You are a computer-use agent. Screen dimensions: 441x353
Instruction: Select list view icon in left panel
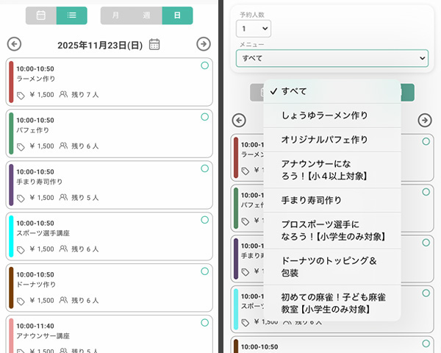[71, 15]
